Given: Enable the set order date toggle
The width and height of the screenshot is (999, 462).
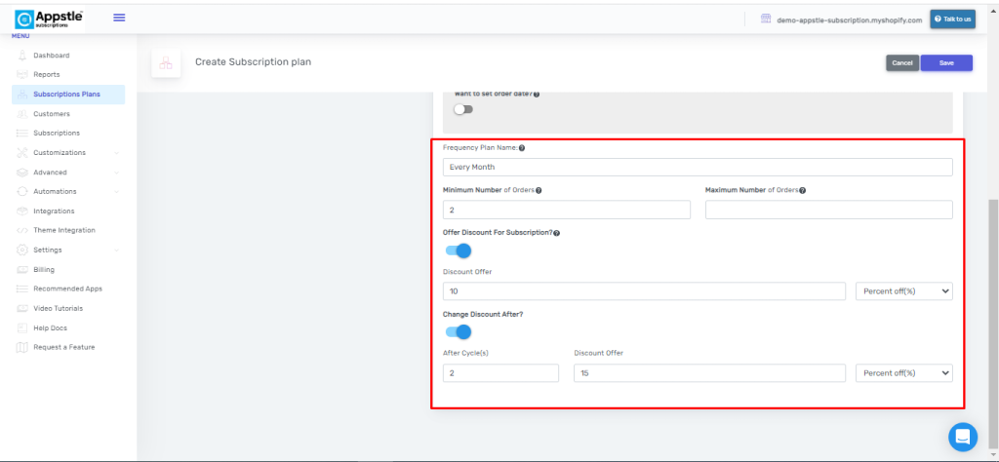Looking at the screenshot, I should [462, 109].
